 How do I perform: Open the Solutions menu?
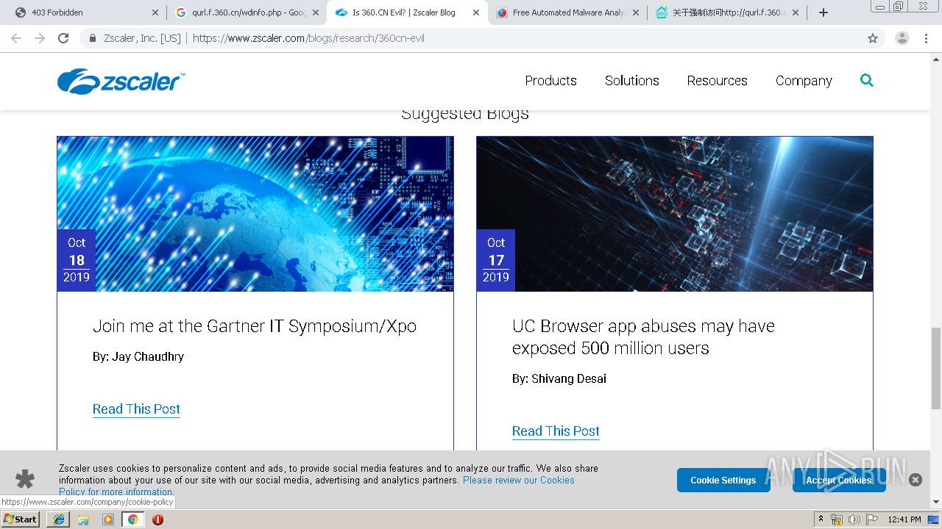(x=632, y=81)
